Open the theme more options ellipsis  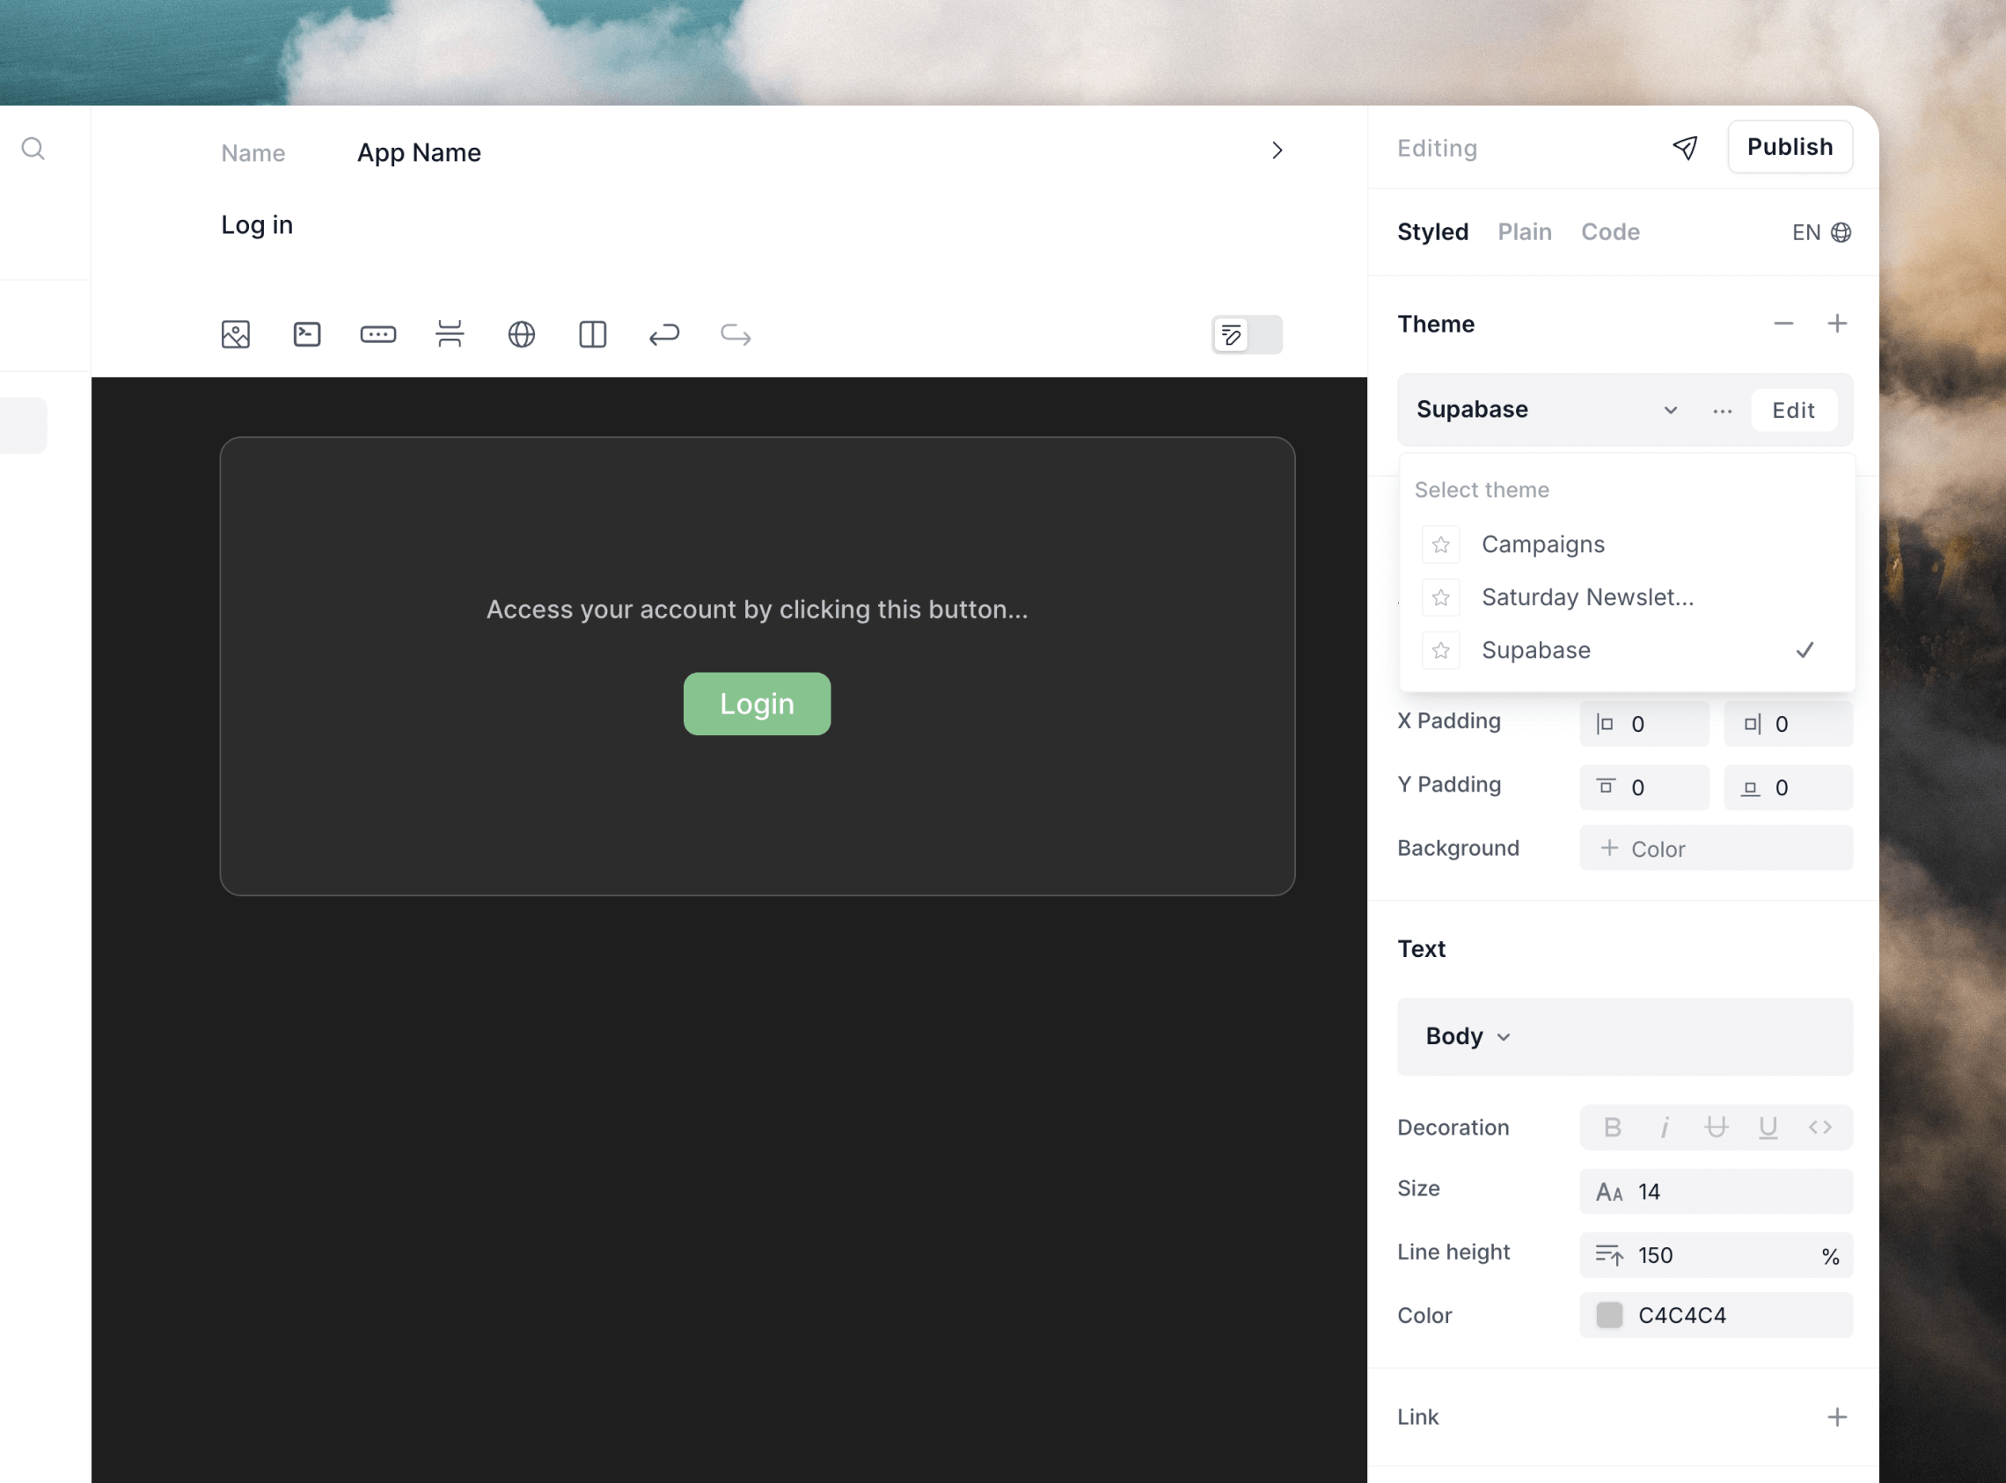point(1722,410)
